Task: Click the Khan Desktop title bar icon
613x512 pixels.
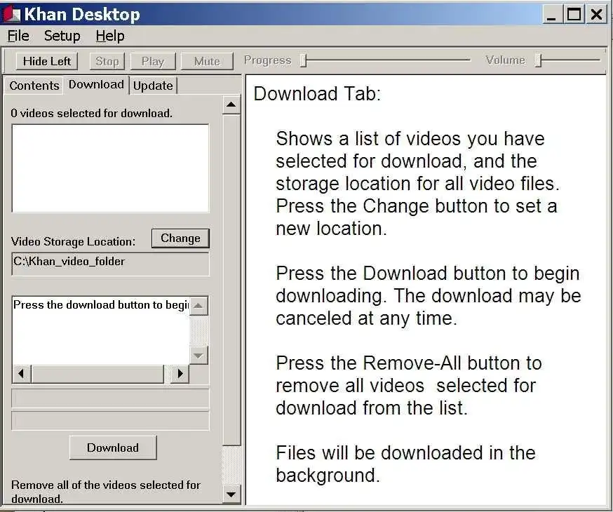Action: (x=12, y=14)
